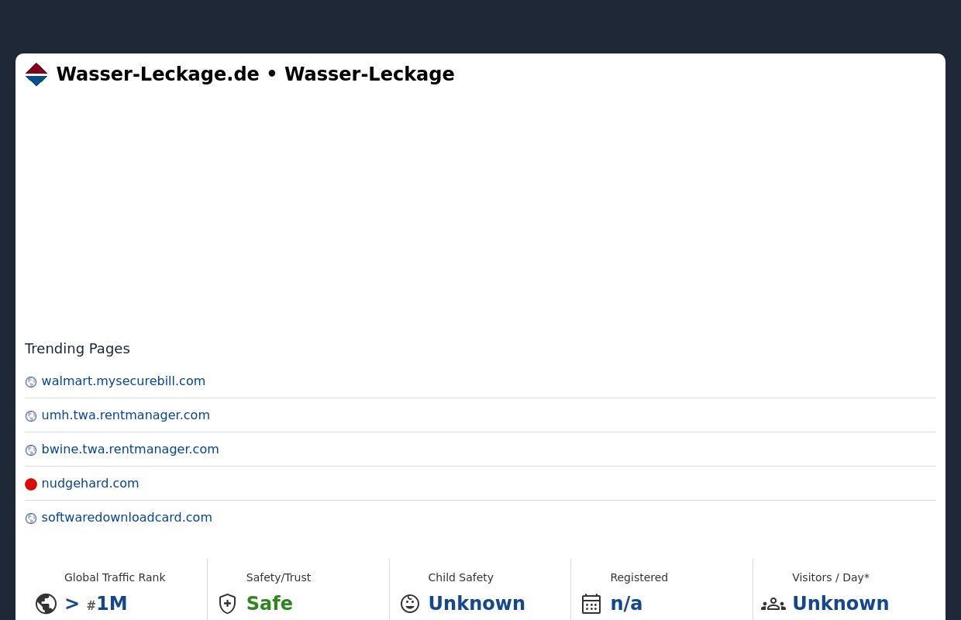This screenshot has height=620, width=961.
Task: Click the red-blue diamond site logo
Action: pyautogui.click(x=36, y=74)
